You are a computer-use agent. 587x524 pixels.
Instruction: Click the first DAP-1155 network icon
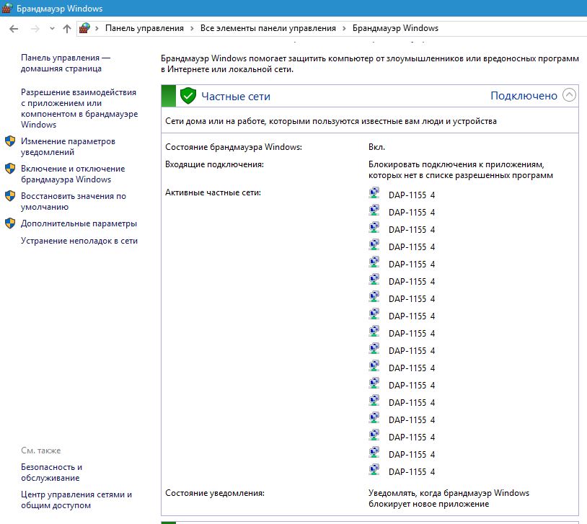coord(374,195)
